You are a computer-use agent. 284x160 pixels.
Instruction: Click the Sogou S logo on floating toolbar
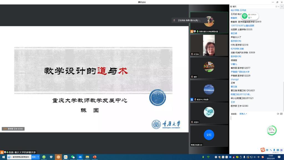coord(263,150)
